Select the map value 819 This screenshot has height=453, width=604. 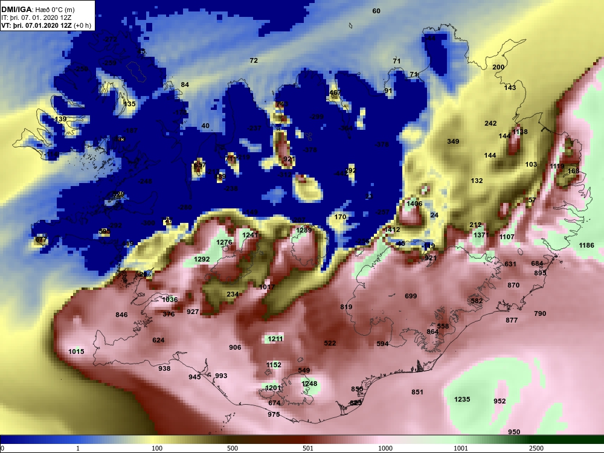pos(346,307)
